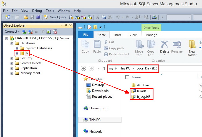
Task: Click the Copy icon in SSMS toolbar
Action: 104,17
